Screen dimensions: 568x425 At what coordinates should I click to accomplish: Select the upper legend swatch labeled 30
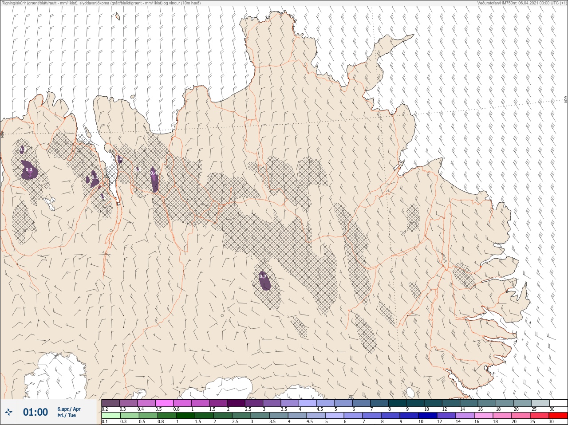pyautogui.click(x=559, y=403)
